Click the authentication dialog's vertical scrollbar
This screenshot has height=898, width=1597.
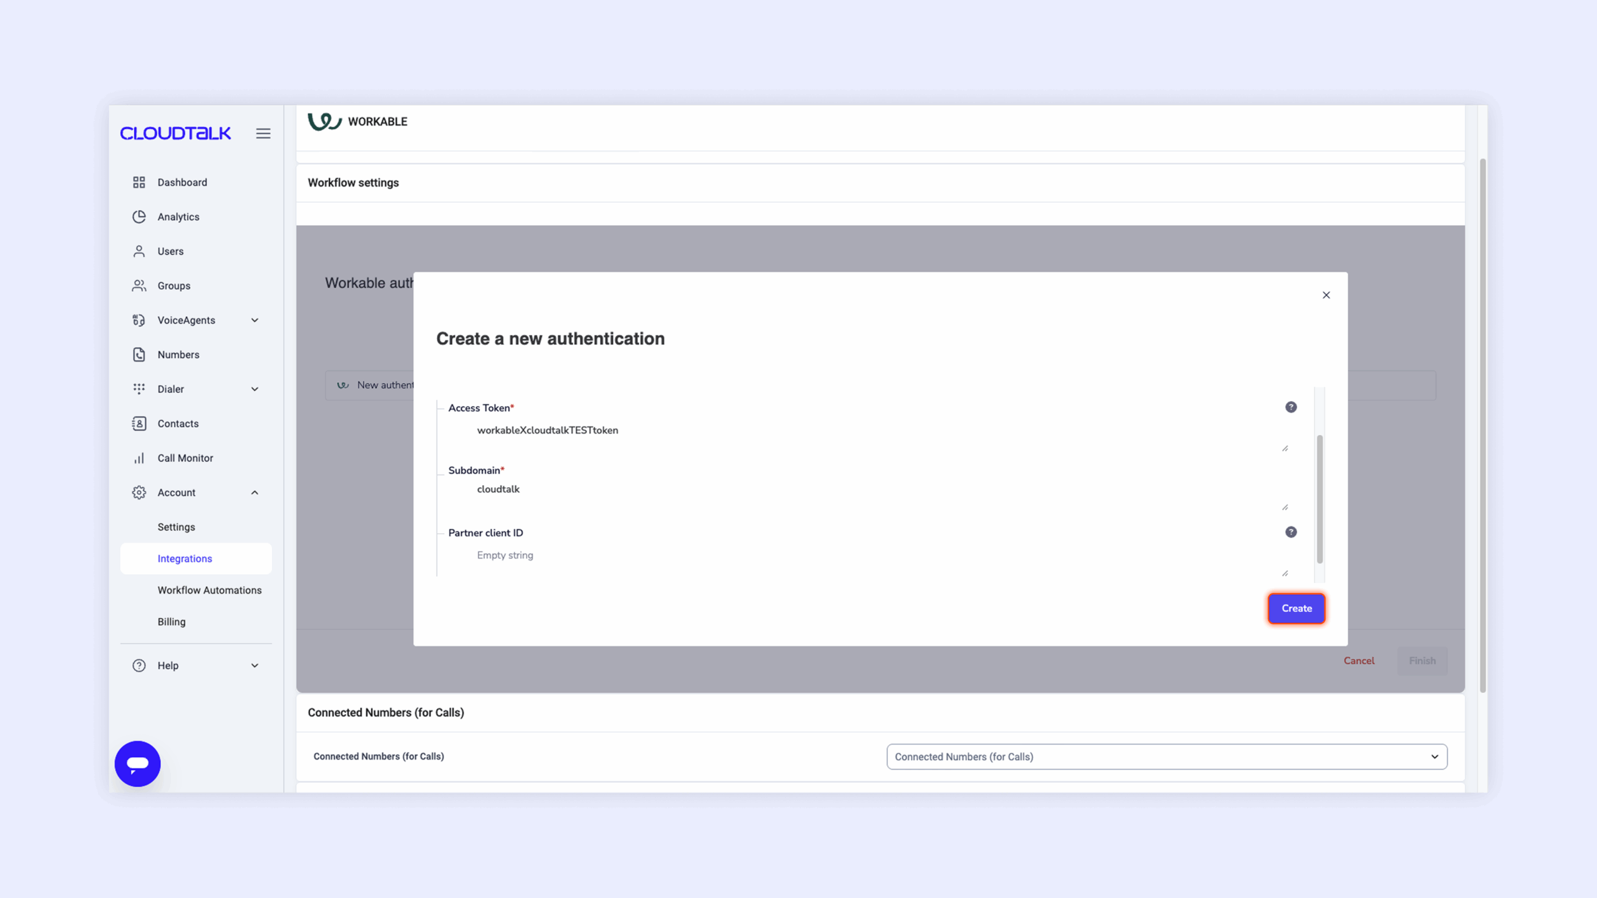[1319, 499]
